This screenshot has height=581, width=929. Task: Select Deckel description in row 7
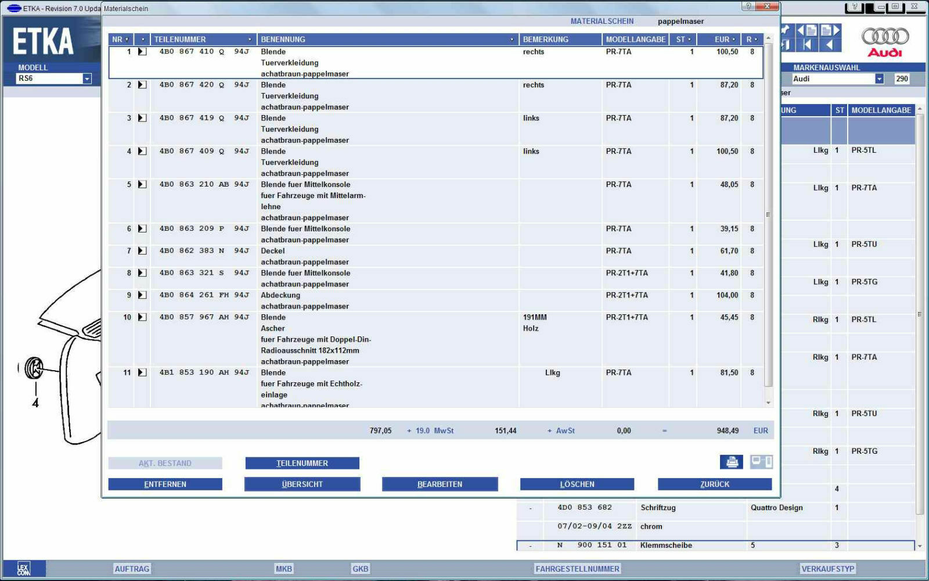(x=273, y=251)
